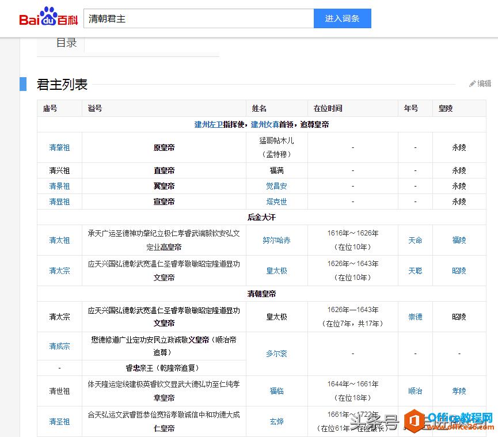The width and height of the screenshot is (498, 437).
Task: Click the 进入词条 button
Action: tap(343, 18)
